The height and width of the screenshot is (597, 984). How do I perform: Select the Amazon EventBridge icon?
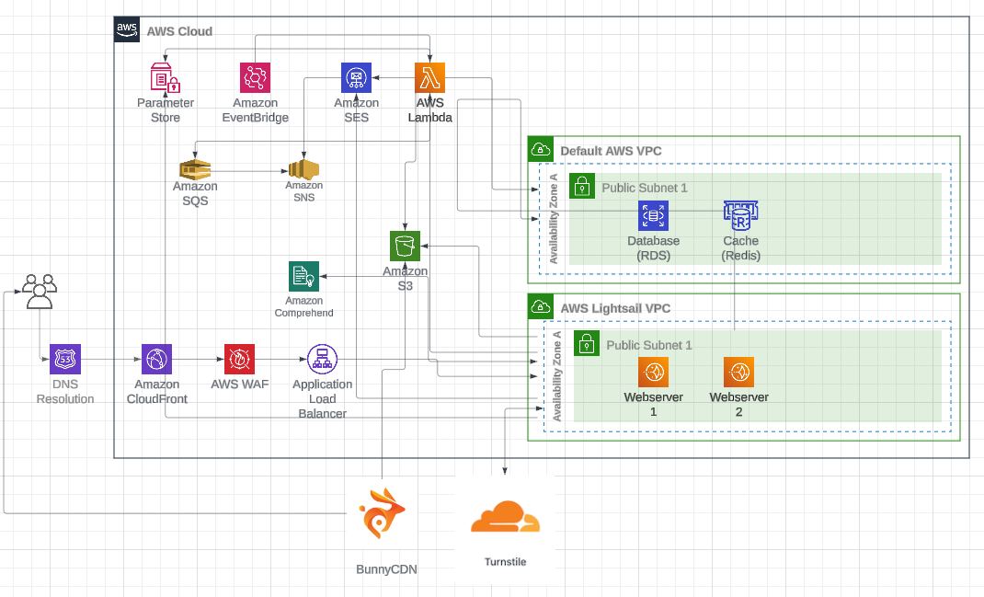coord(255,78)
